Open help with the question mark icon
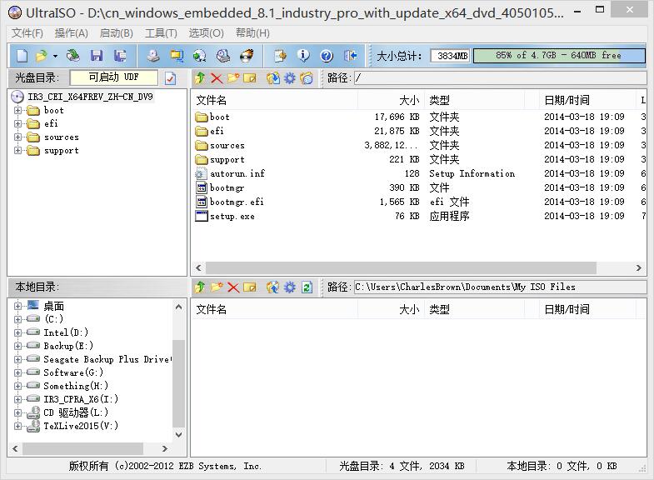Image resolution: width=654 pixels, height=480 pixels. click(327, 56)
